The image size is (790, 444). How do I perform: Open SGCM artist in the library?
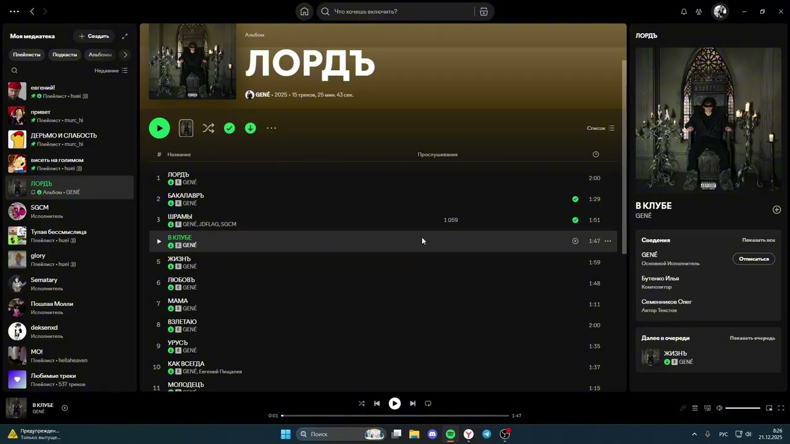[69, 212]
